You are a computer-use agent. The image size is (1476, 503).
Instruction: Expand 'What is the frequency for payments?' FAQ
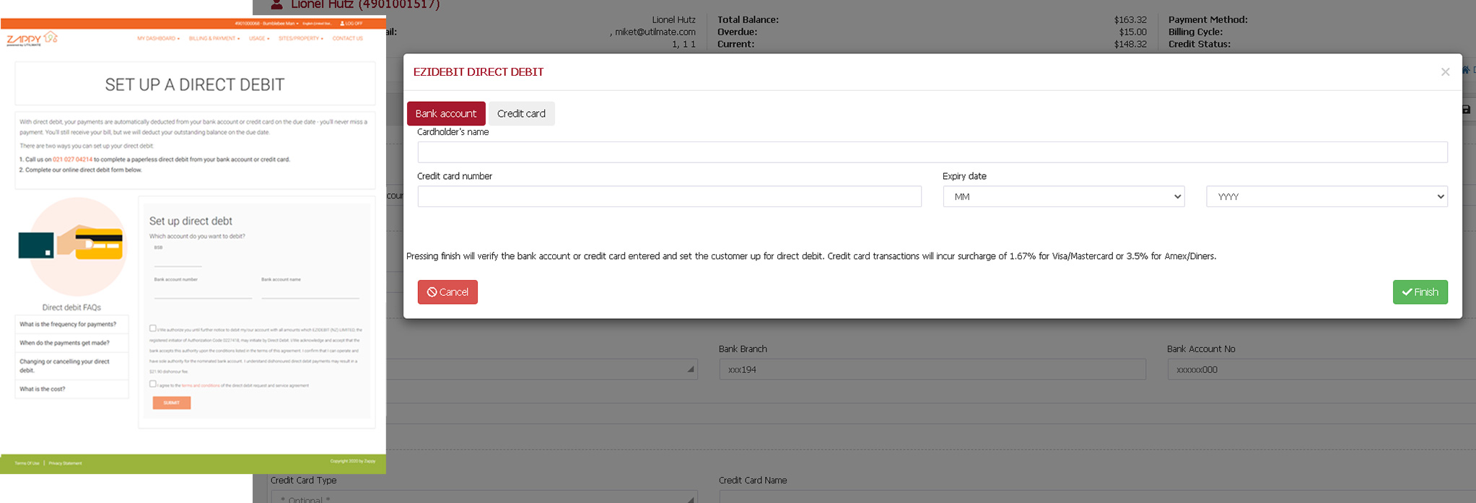coord(71,325)
